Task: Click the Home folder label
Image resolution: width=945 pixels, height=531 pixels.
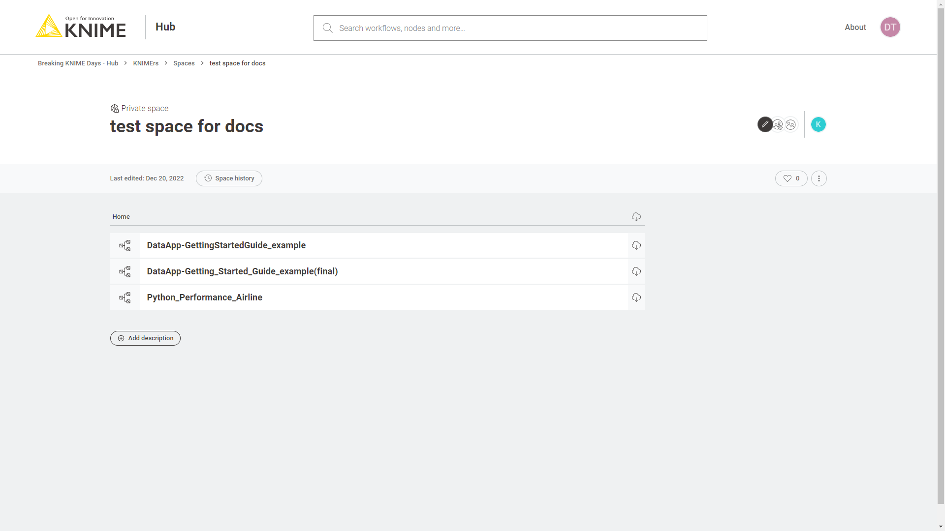Action: tap(121, 217)
